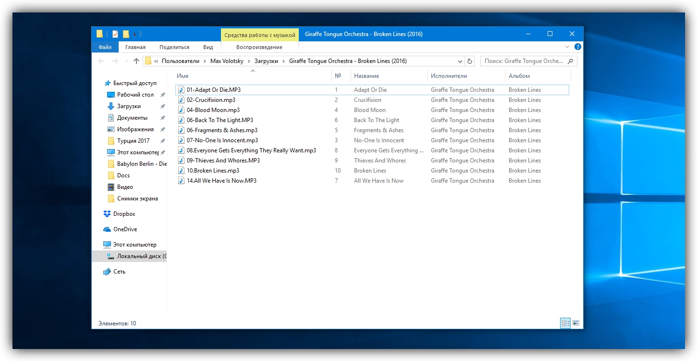This screenshot has height=361, width=697.
Task: Click the Refresh button in address bar
Action: point(470,61)
